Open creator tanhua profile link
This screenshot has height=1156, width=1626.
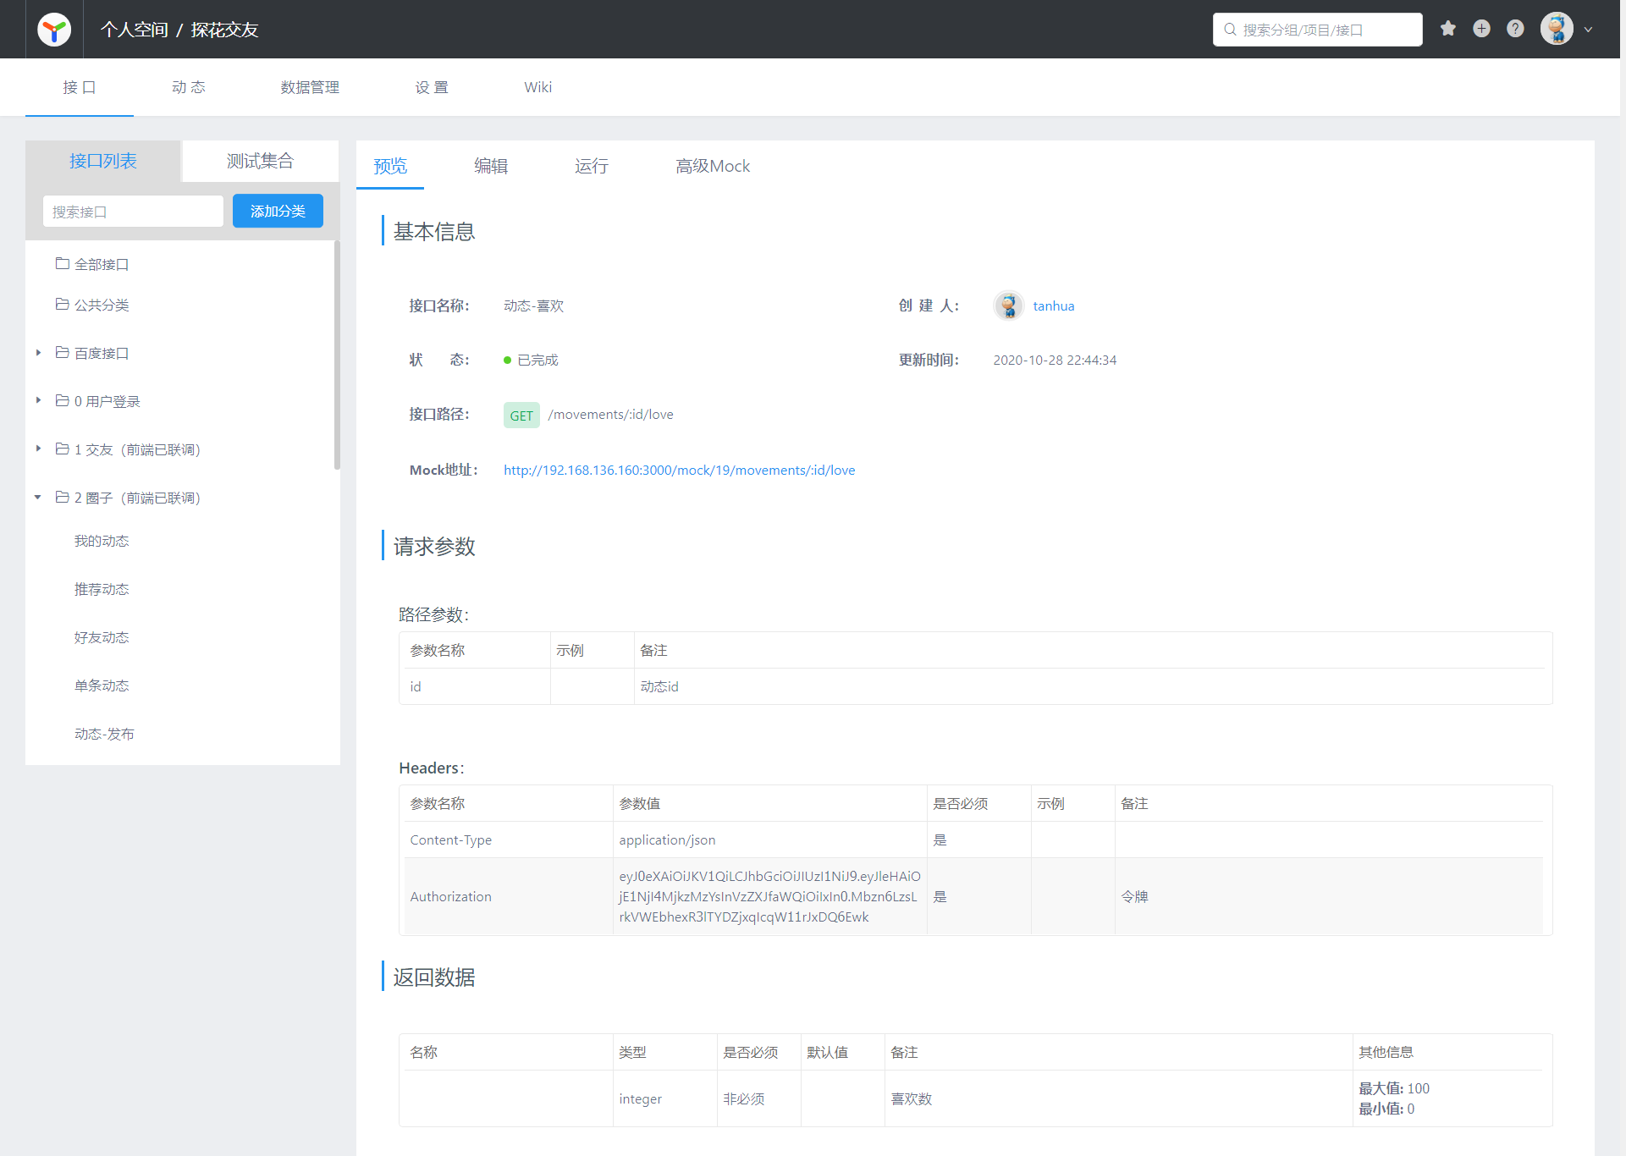[x=1054, y=306]
